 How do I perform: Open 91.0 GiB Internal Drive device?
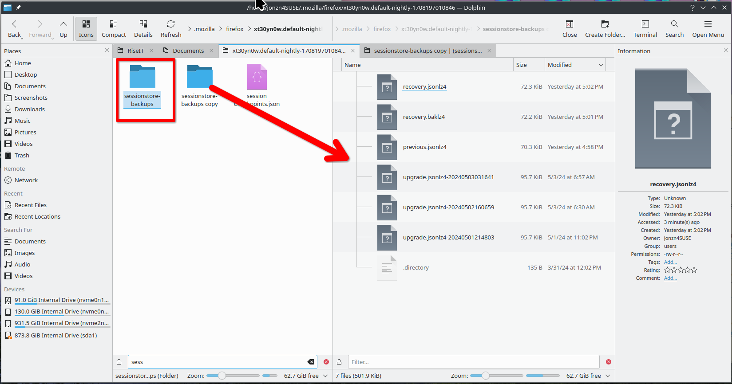click(56, 300)
